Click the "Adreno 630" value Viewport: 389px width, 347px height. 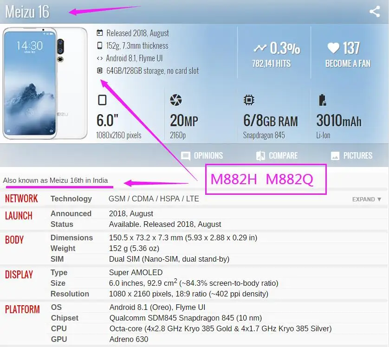[x=129, y=339]
